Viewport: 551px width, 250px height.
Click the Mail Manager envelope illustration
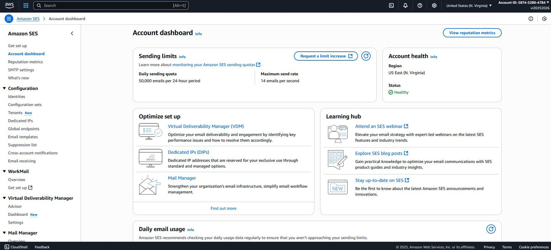[x=149, y=185]
